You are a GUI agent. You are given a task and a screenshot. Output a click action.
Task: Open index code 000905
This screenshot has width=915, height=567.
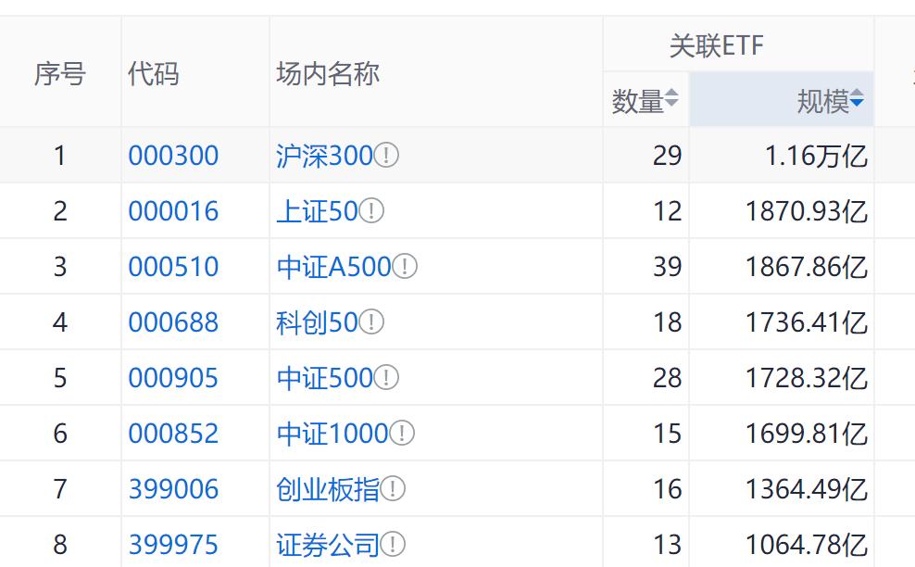(x=173, y=378)
